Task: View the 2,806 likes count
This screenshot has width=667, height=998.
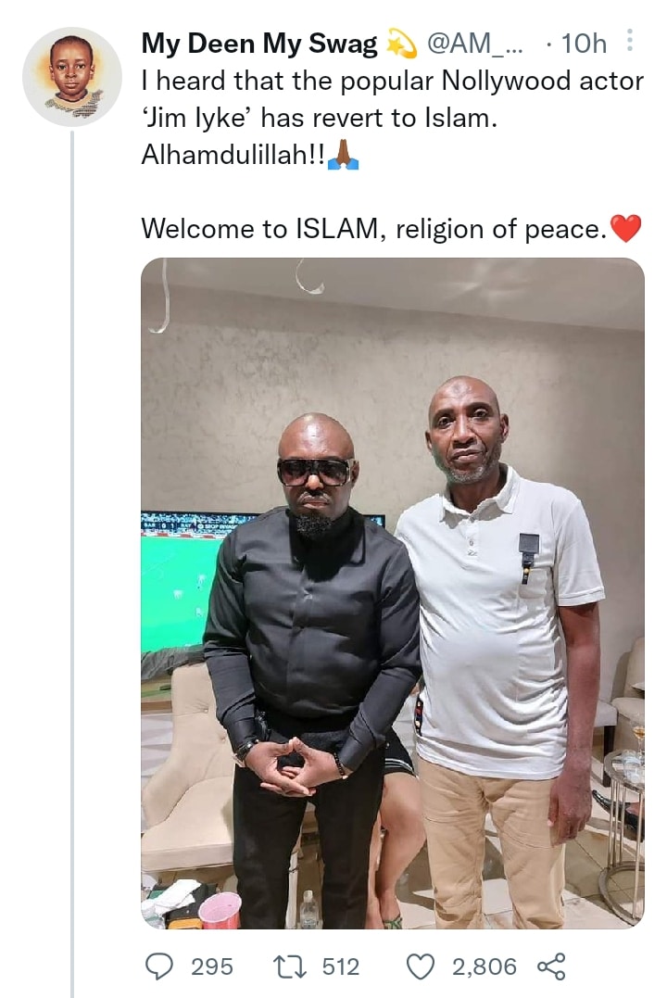Action: (484, 966)
